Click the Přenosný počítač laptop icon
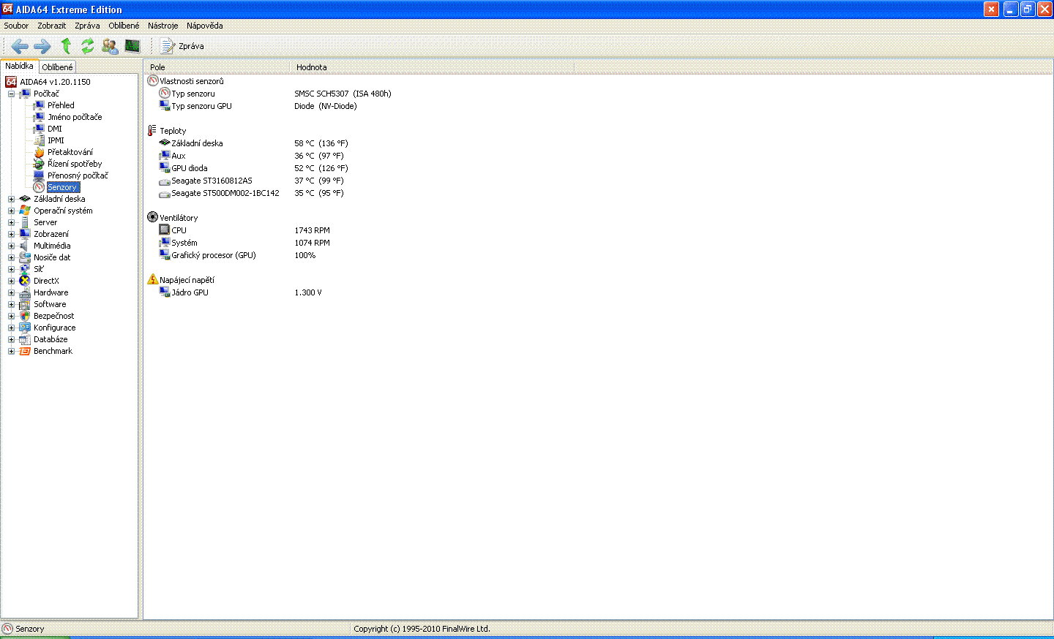Viewport: 1054px width, 639px height. point(39,175)
